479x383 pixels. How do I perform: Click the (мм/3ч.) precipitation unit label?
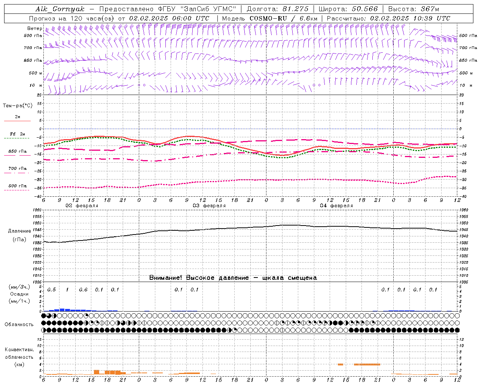tap(19, 287)
